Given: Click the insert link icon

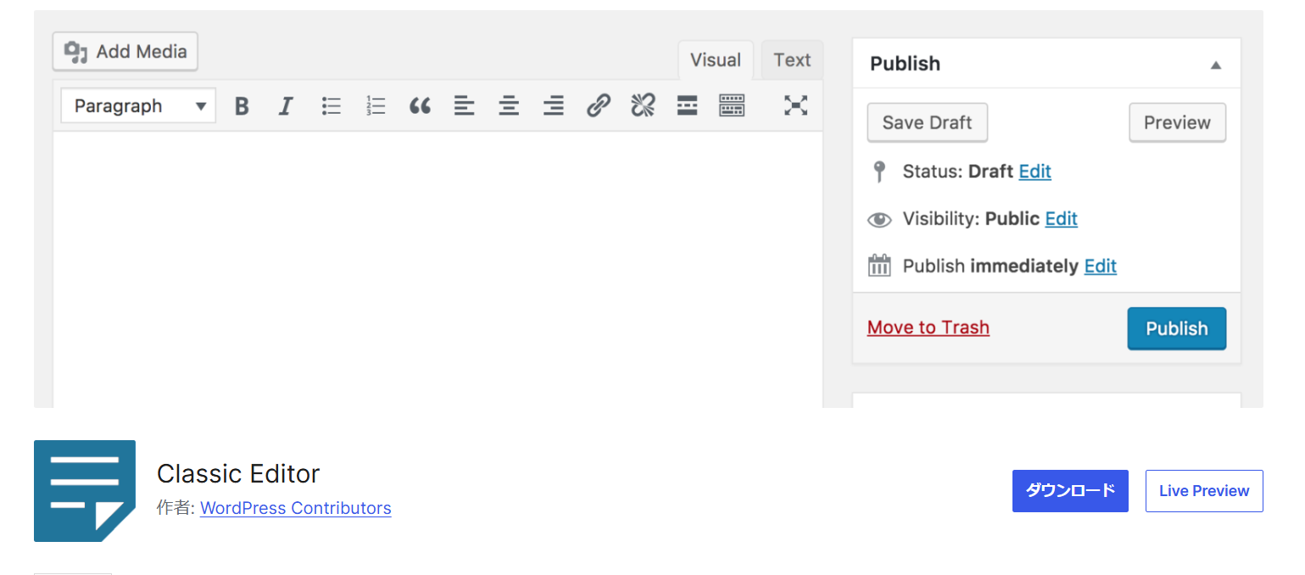Looking at the screenshot, I should (599, 106).
